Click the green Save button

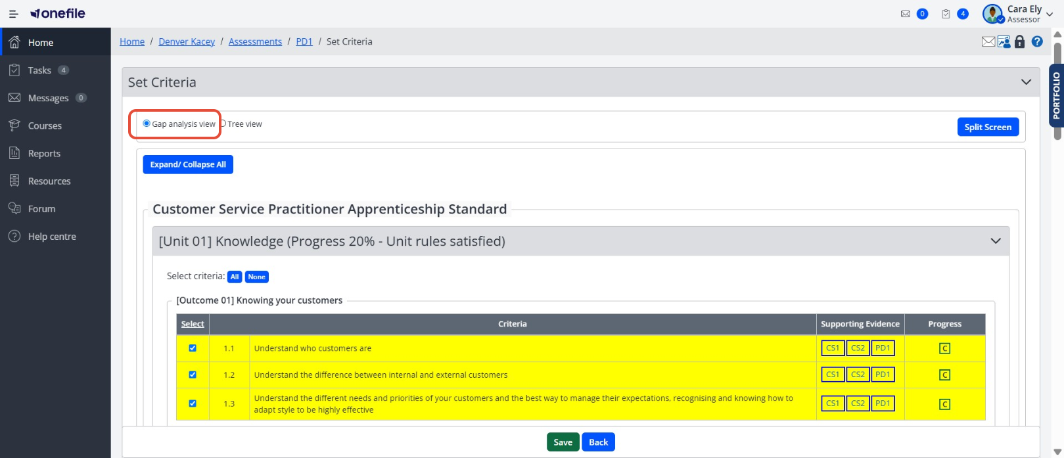click(563, 442)
